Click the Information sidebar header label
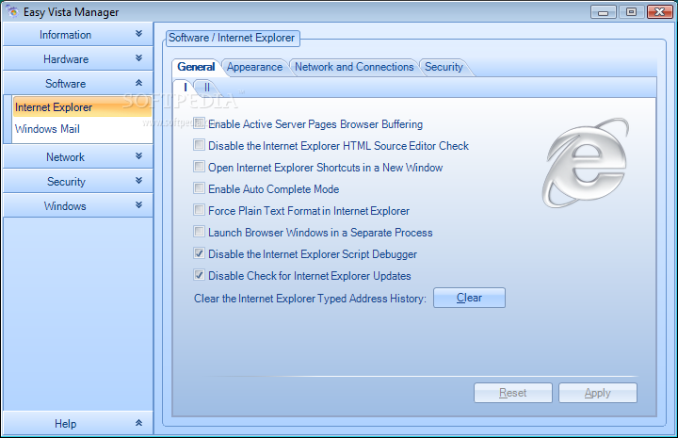Image resolution: width=678 pixels, height=438 pixels. coord(65,35)
